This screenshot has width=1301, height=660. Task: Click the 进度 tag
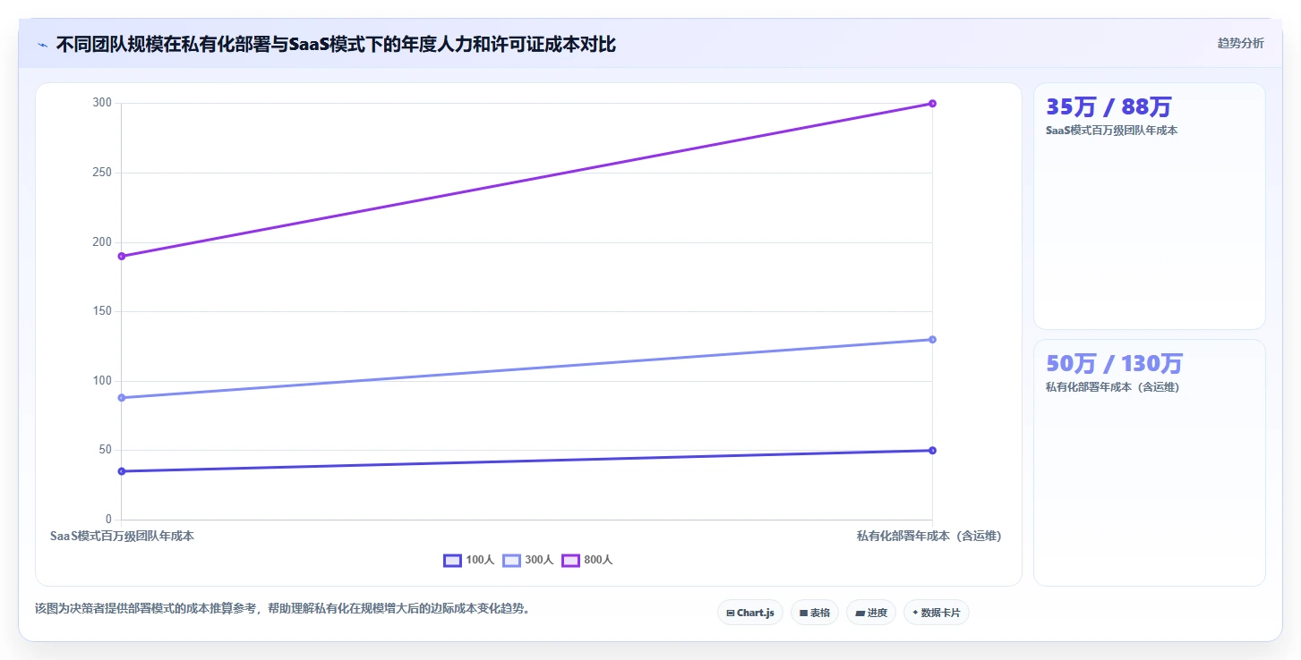[870, 613]
